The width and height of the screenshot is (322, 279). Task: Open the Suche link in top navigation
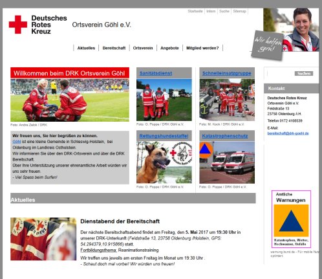click(224, 11)
